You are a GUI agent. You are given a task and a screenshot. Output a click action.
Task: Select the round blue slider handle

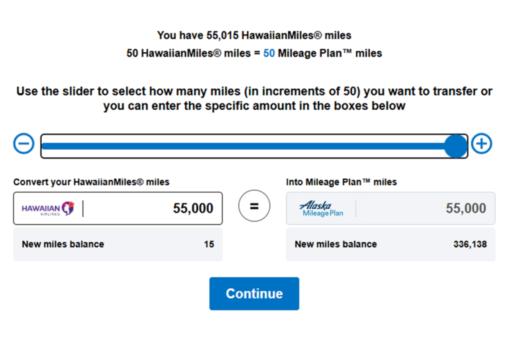(456, 146)
